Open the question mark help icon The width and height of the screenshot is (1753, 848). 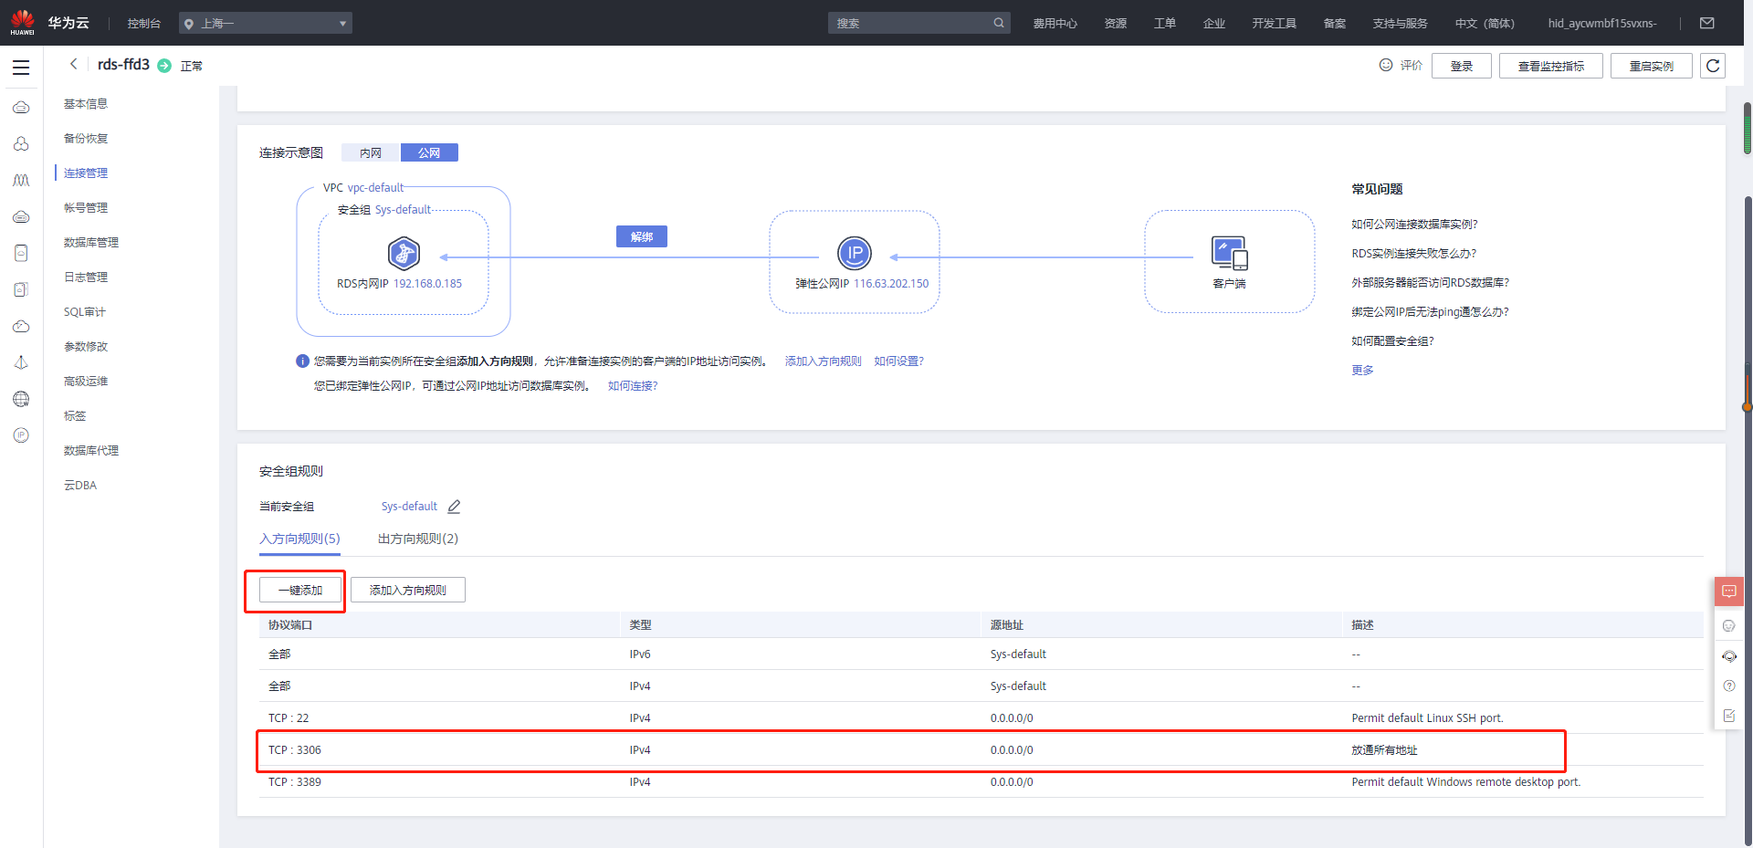pyautogui.click(x=1729, y=686)
